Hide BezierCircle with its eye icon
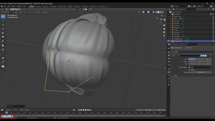215x121 pixels. click(x=213, y=16)
